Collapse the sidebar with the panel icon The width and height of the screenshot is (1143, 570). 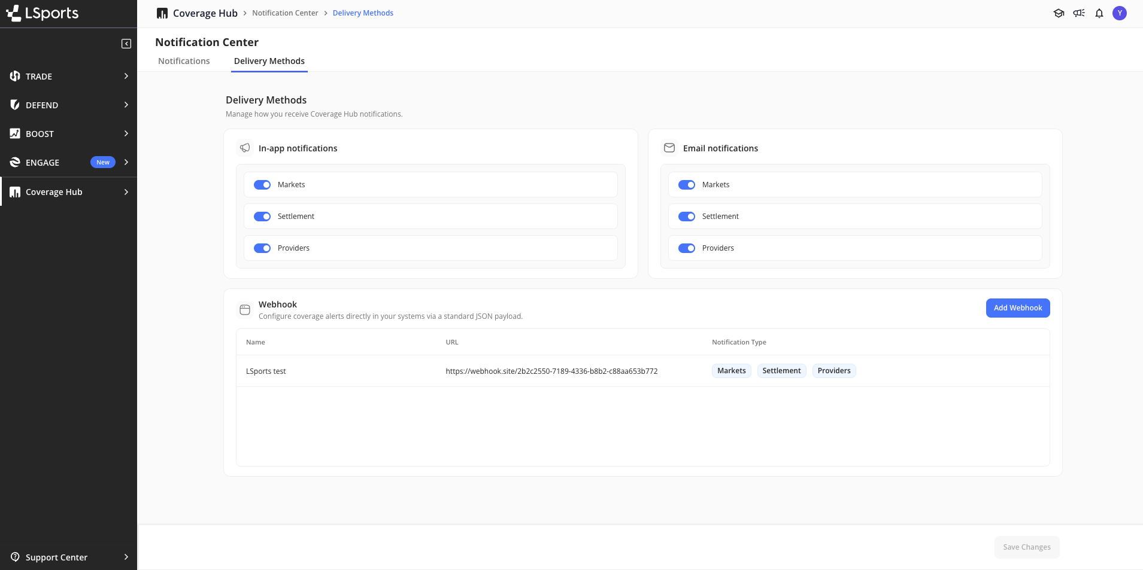(x=126, y=44)
